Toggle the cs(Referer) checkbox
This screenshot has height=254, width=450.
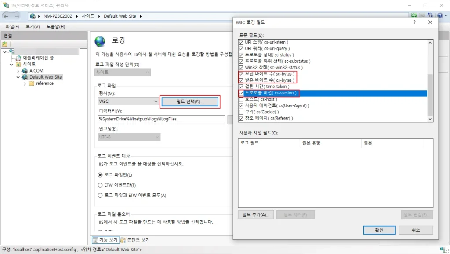241,118
